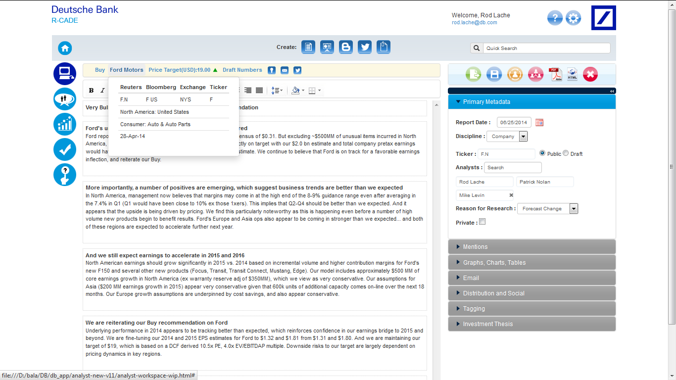Viewport: 676px width, 380px height.
Task: Click the Price Target(USD):19.00 link
Action: 180,70
